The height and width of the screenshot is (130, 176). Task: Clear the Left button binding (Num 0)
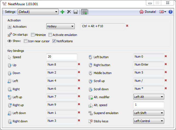point(166,56)
